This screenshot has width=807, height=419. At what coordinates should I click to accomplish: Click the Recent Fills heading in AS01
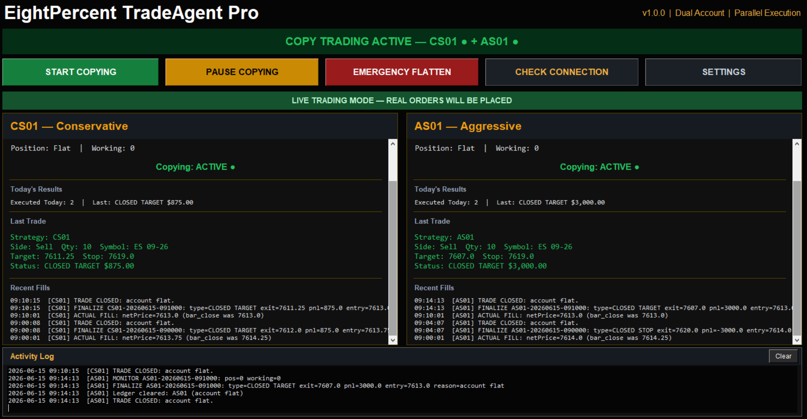pyautogui.click(x=434, y=288)
